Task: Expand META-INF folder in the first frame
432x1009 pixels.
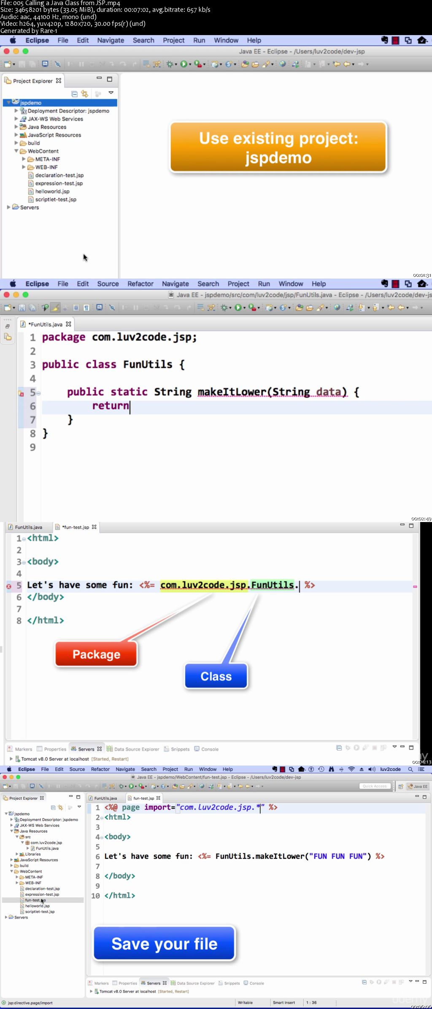Action: (x=24, y=159)
